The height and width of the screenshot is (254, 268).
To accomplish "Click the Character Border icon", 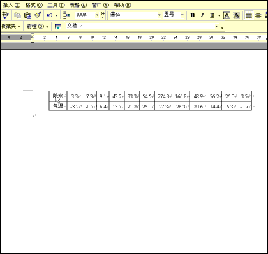I will 227,15.
